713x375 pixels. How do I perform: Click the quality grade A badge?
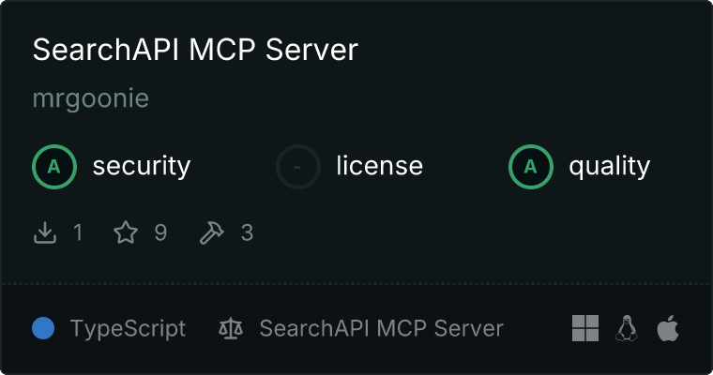point(531,167)
